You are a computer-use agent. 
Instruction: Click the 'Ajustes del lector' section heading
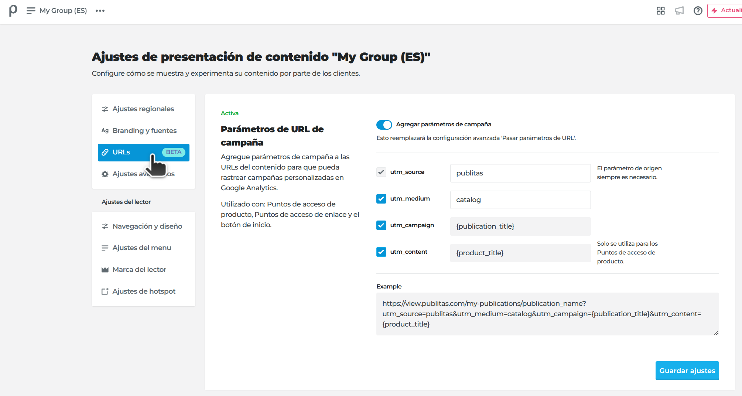click(126, 202)
